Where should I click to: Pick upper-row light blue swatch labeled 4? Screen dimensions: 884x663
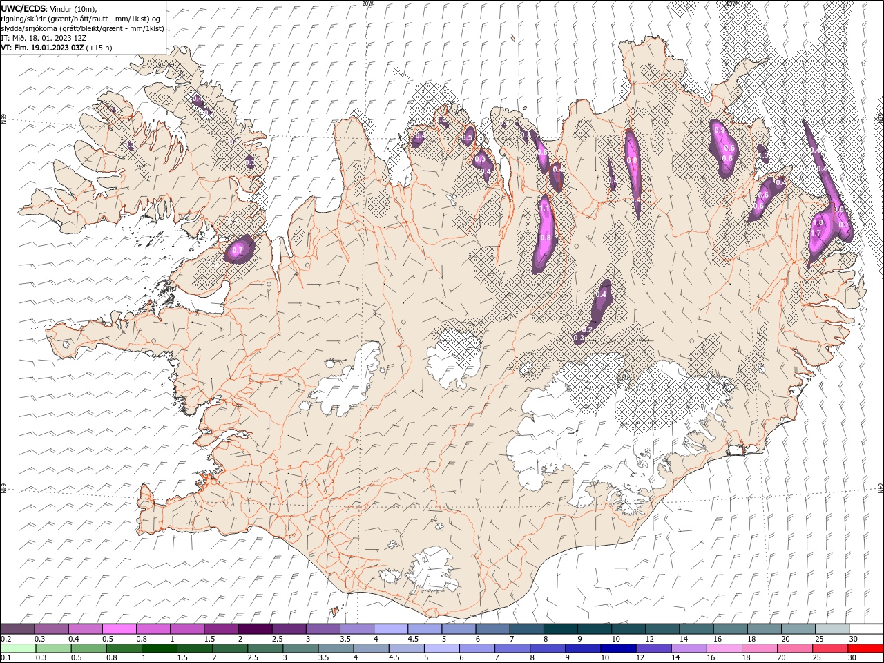391,629
